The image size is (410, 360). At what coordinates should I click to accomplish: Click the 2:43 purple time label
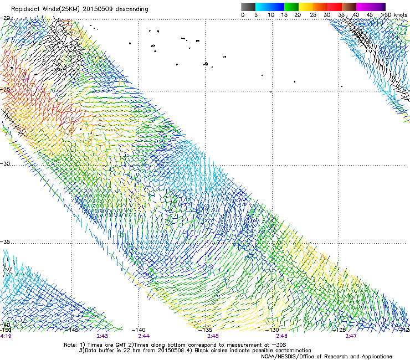pos(102,336)
